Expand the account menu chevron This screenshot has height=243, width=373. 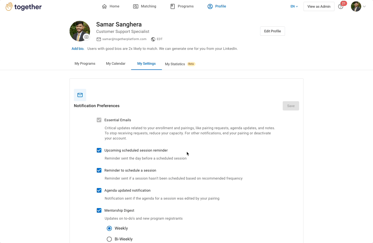tap(364, 7)
